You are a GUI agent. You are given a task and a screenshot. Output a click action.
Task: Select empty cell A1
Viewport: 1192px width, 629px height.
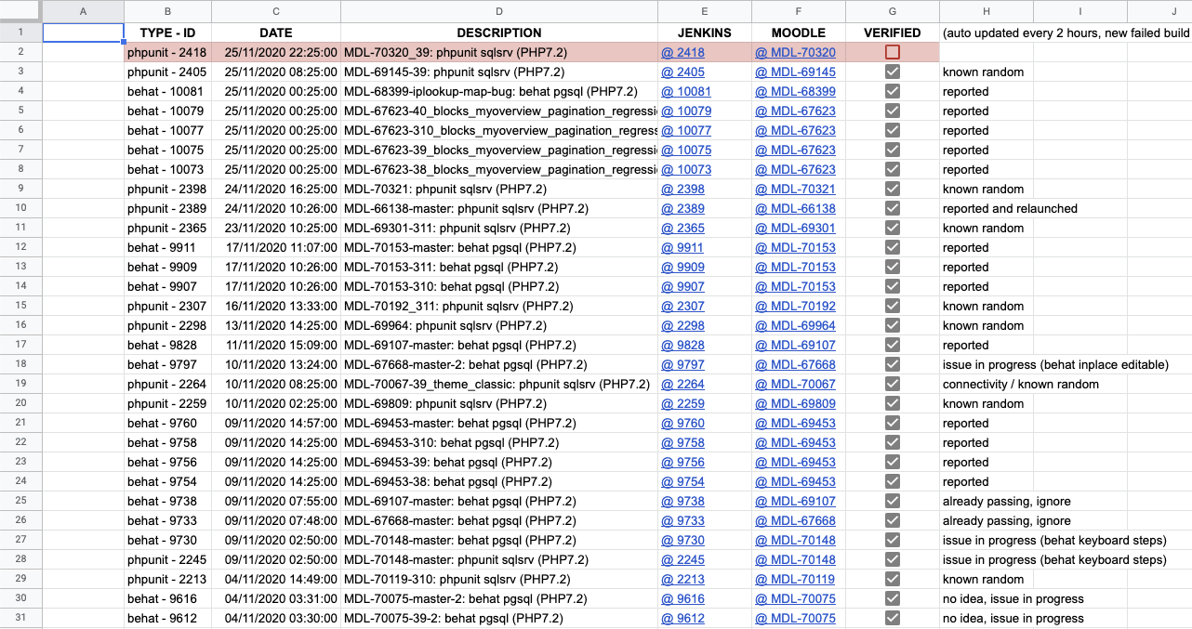click(84, 33)
